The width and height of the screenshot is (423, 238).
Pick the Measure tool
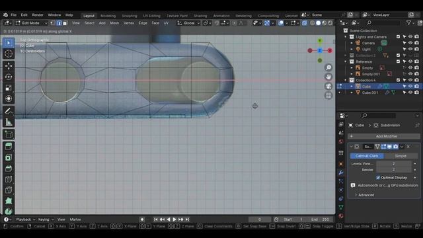pos(9,122)
